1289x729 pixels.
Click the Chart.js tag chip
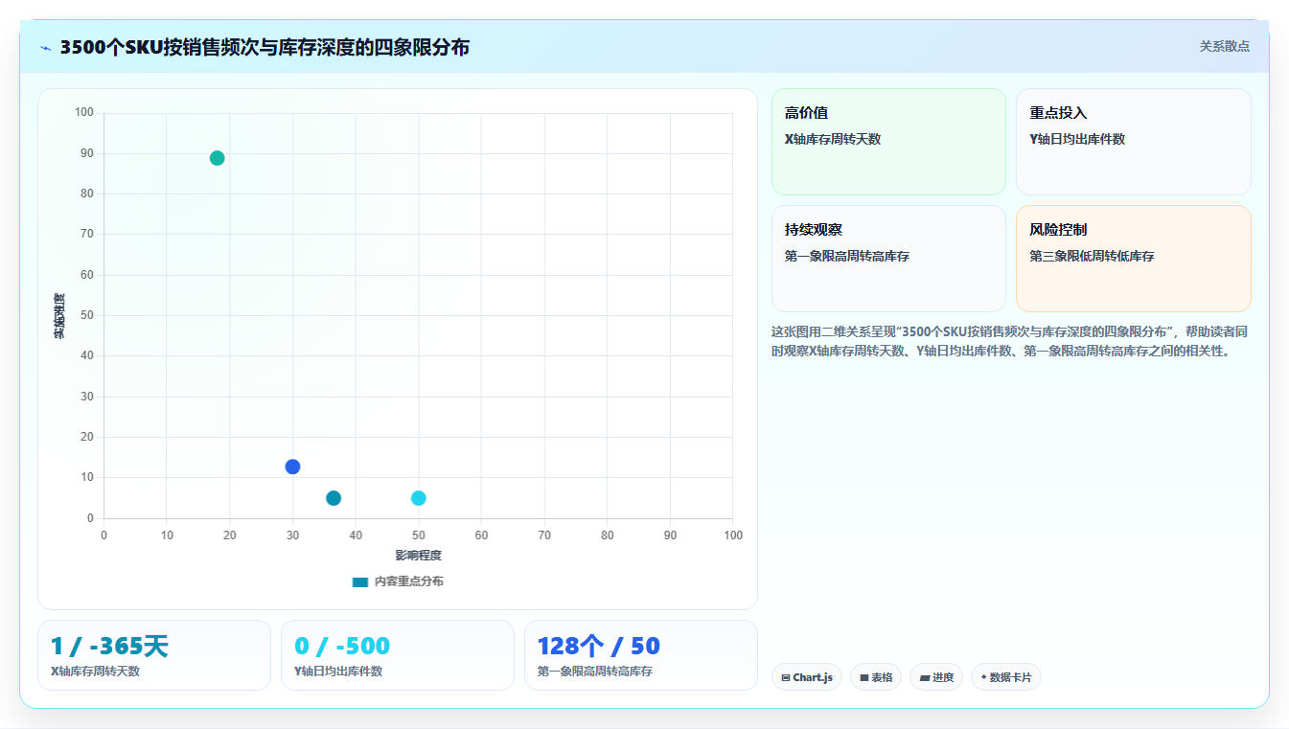807,677
